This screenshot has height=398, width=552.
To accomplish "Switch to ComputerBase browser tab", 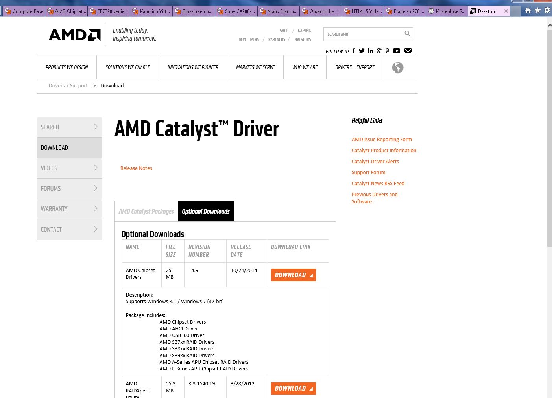I will coord(24,11).
